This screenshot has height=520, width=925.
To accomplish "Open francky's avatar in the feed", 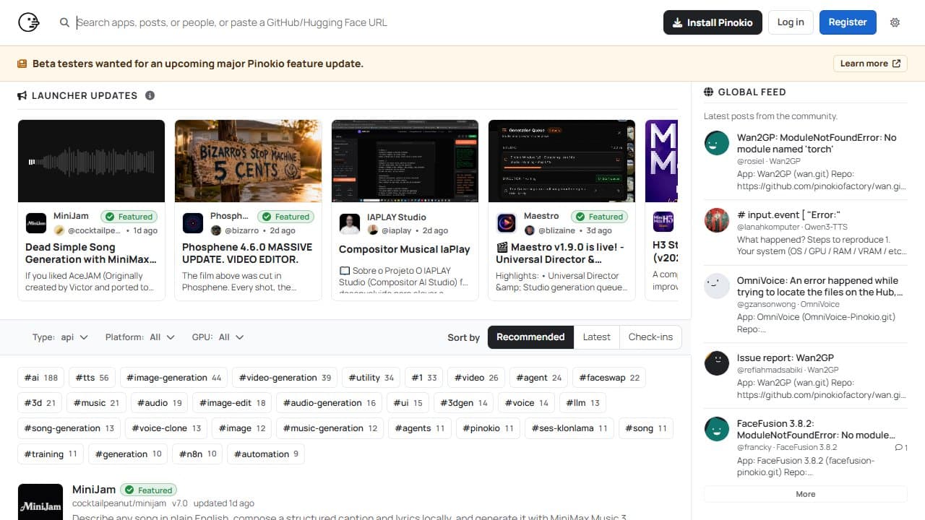I will (717, 429).
